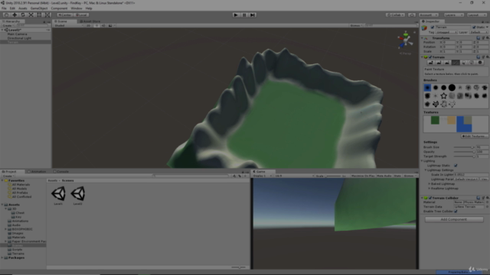Image resolution: width=490 pixels, height=275 pixels.
Task: Choose the largest solid round brush
Action: click(452, 88)
